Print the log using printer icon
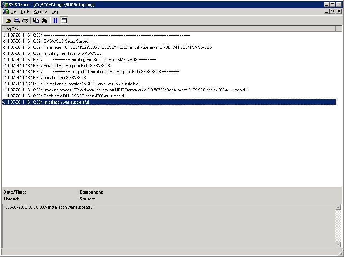Viewport: 344px width, 257px height. 25,20
